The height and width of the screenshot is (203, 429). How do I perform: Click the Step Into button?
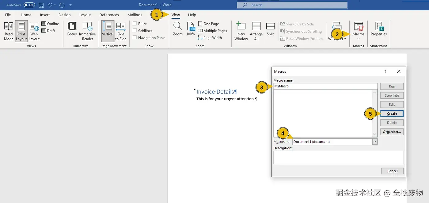coord(392,95)
